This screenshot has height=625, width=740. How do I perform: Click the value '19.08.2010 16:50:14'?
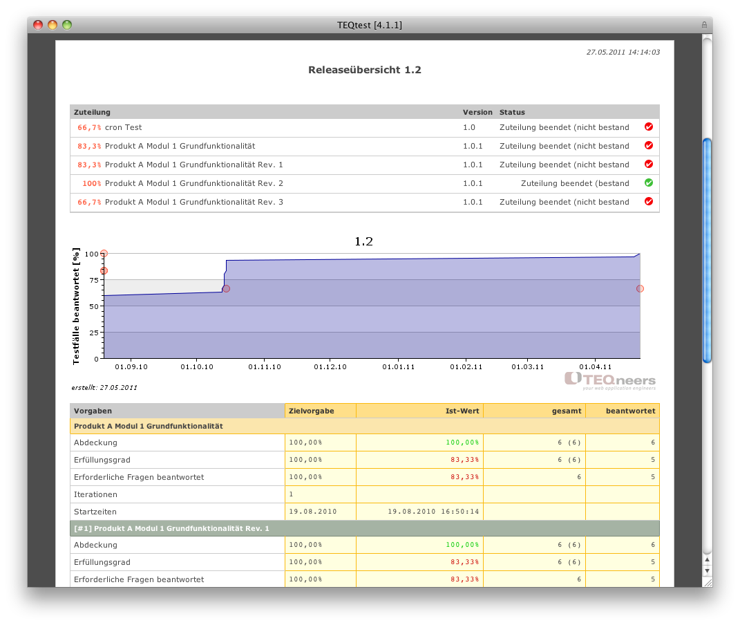(433, 512)
